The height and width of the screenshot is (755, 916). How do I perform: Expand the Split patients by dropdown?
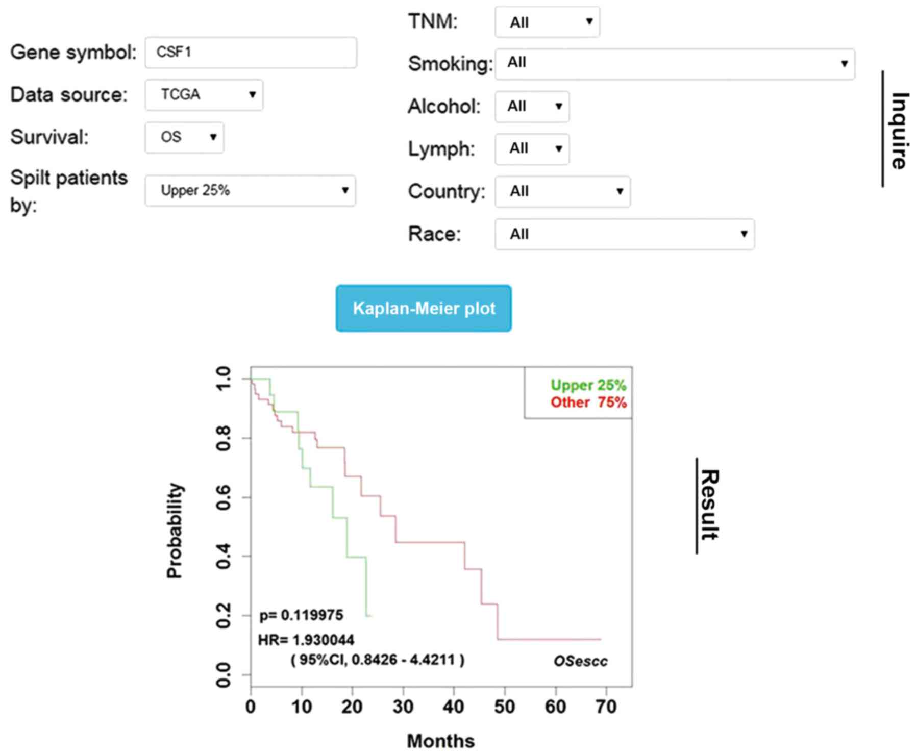250,191
